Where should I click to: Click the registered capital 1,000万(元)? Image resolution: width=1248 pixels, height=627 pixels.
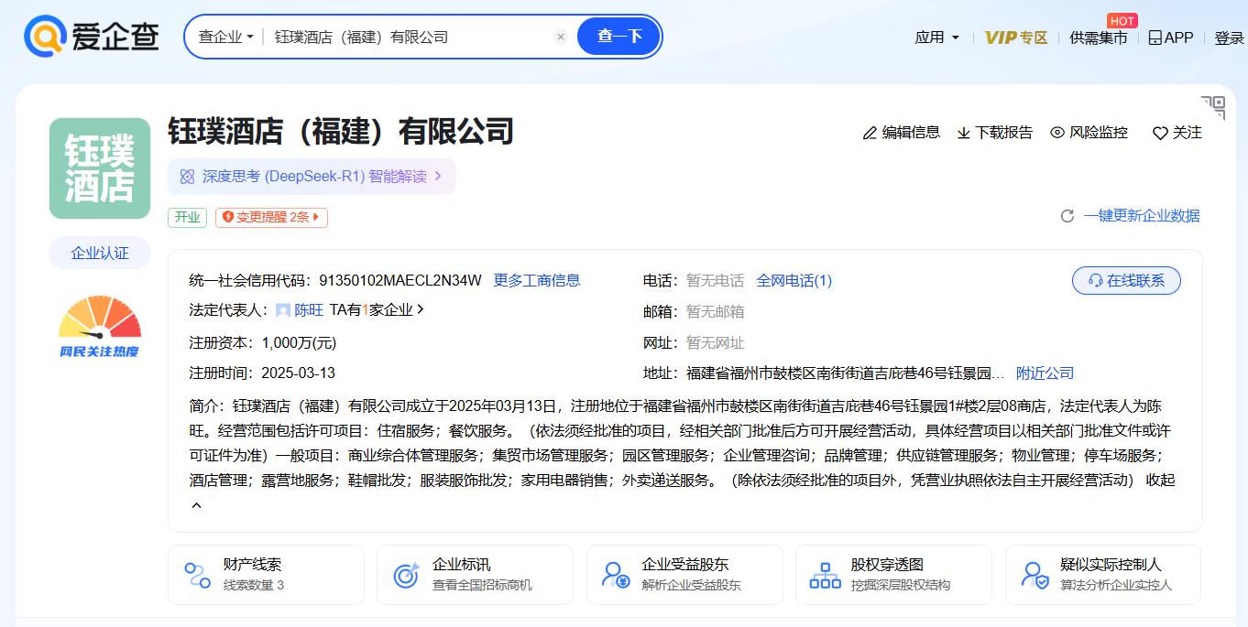(299, 343)
